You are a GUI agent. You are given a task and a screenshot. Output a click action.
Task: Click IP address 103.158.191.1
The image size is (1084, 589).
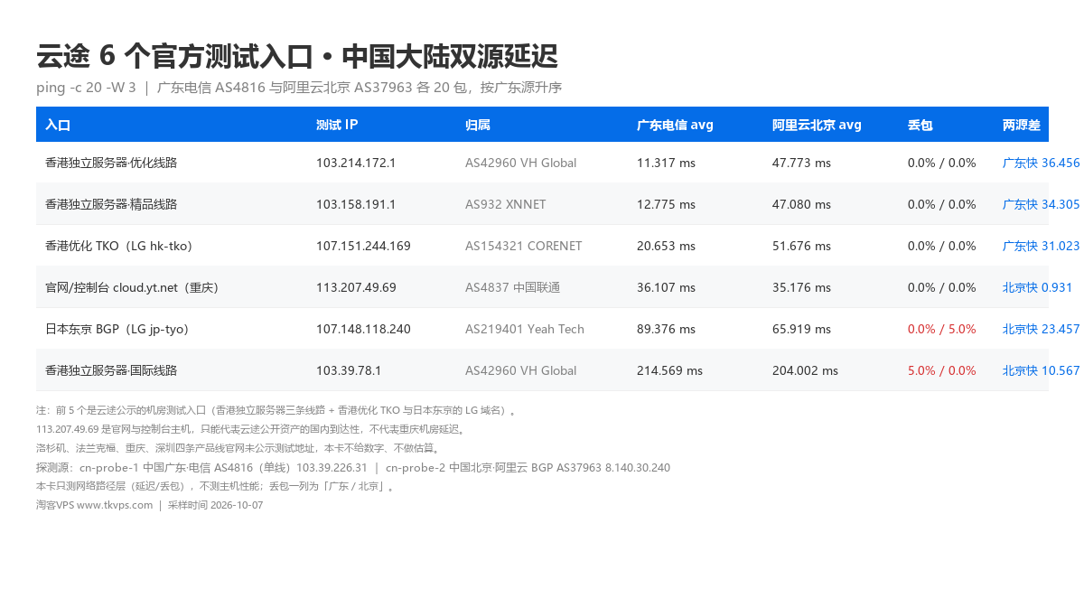[x=356, y=205]
